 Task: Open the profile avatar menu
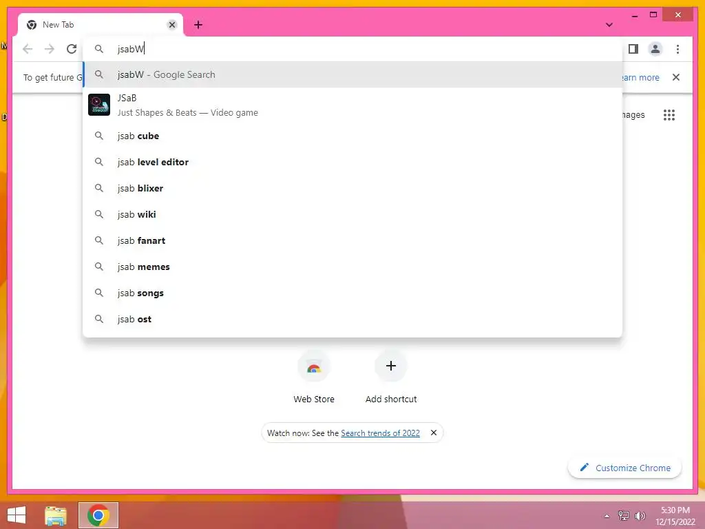655,49
